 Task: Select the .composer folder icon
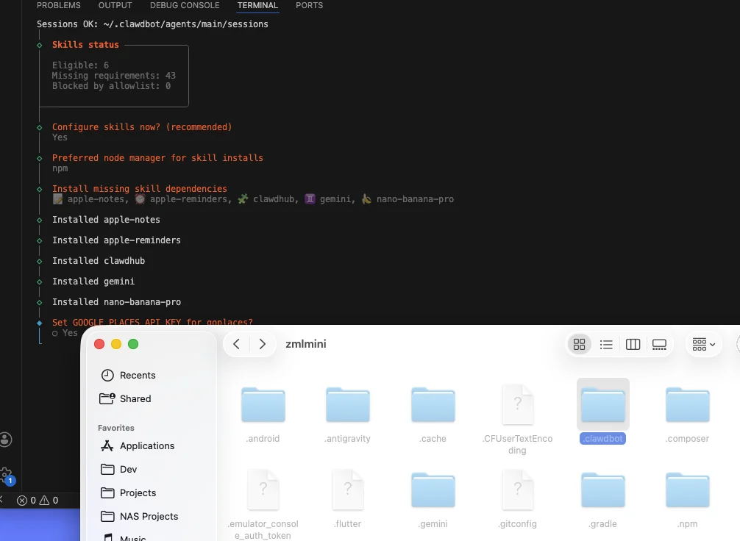[x=688, y=405]
